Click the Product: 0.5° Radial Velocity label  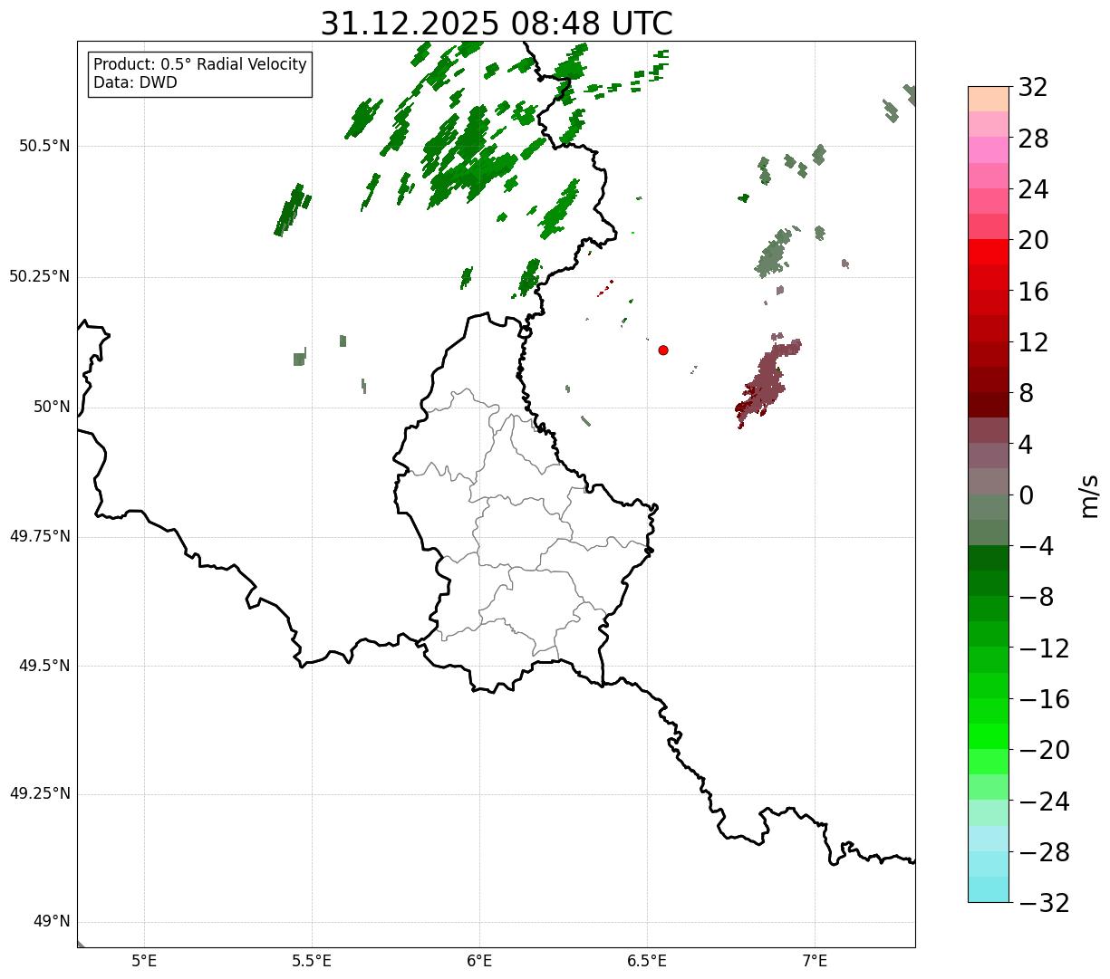tap(200, 65)
